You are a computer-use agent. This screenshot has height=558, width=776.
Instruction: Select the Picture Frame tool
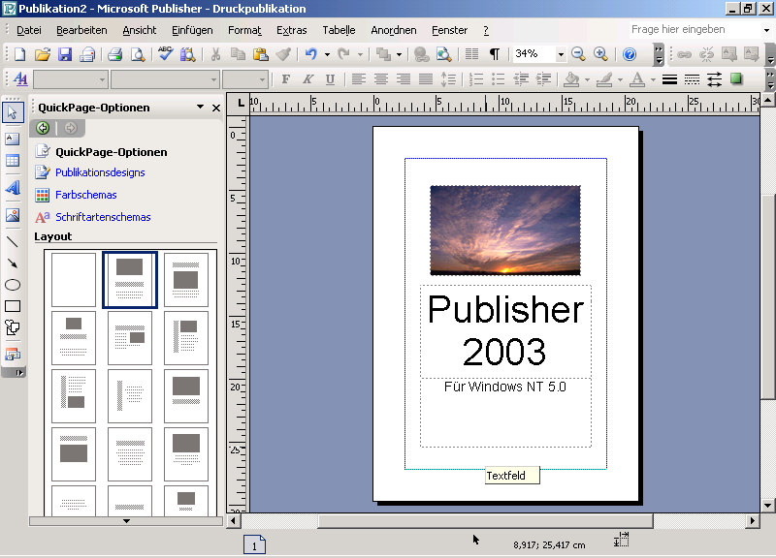tap(13, 215)
